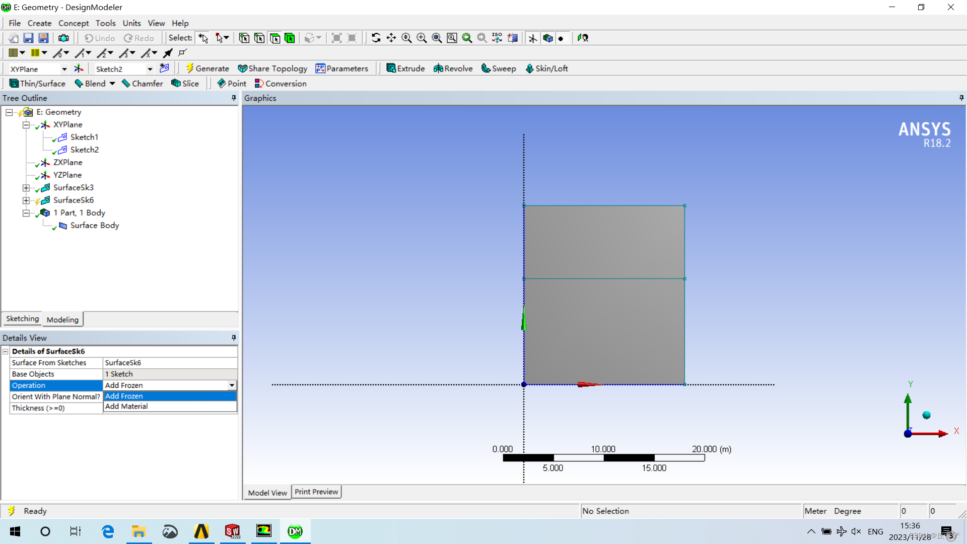Pin the Graphics panel with its pushpin
Screen dimensions: 967x544
[x=961, y=98]
